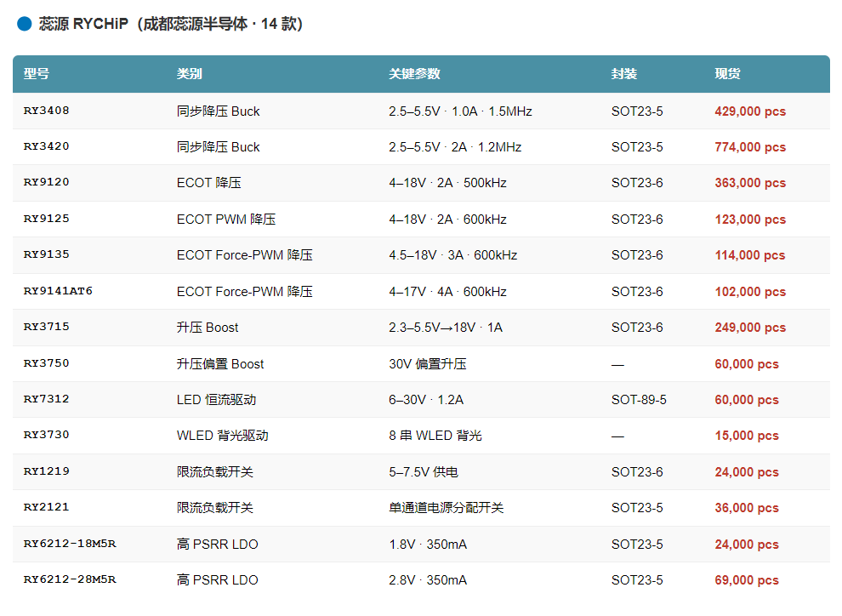This screenshot has width=842, height=616.
Task: Click parameter text 单通道电源分配开关
Action: 446,507
